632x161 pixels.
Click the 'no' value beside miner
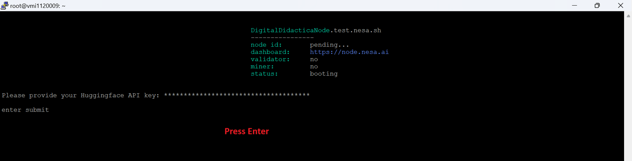314,66
